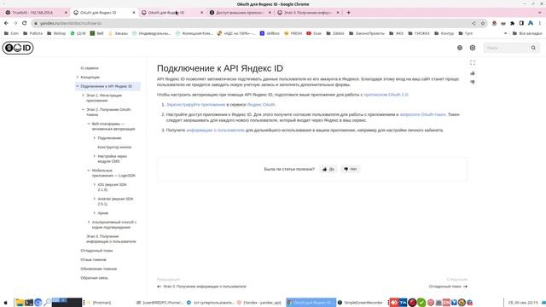The image size is (546, 307).
Task: Open a new browser tab
Action: [349, 13]
